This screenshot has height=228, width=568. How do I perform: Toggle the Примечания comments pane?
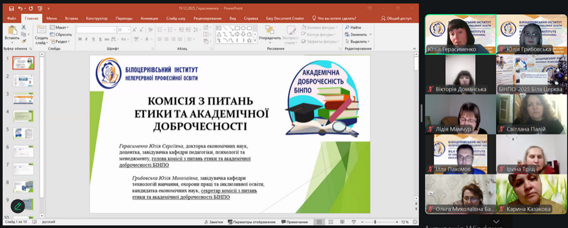point(294,222)
